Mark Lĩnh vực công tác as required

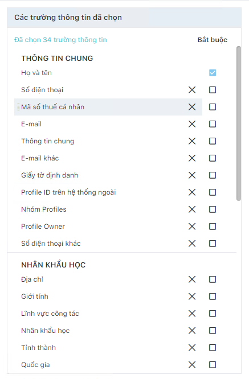coord(213,314)
